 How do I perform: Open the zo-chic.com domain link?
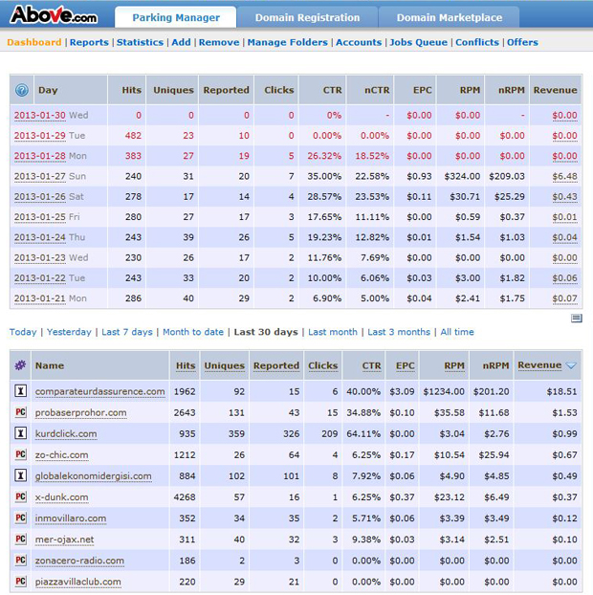point(61,455)
